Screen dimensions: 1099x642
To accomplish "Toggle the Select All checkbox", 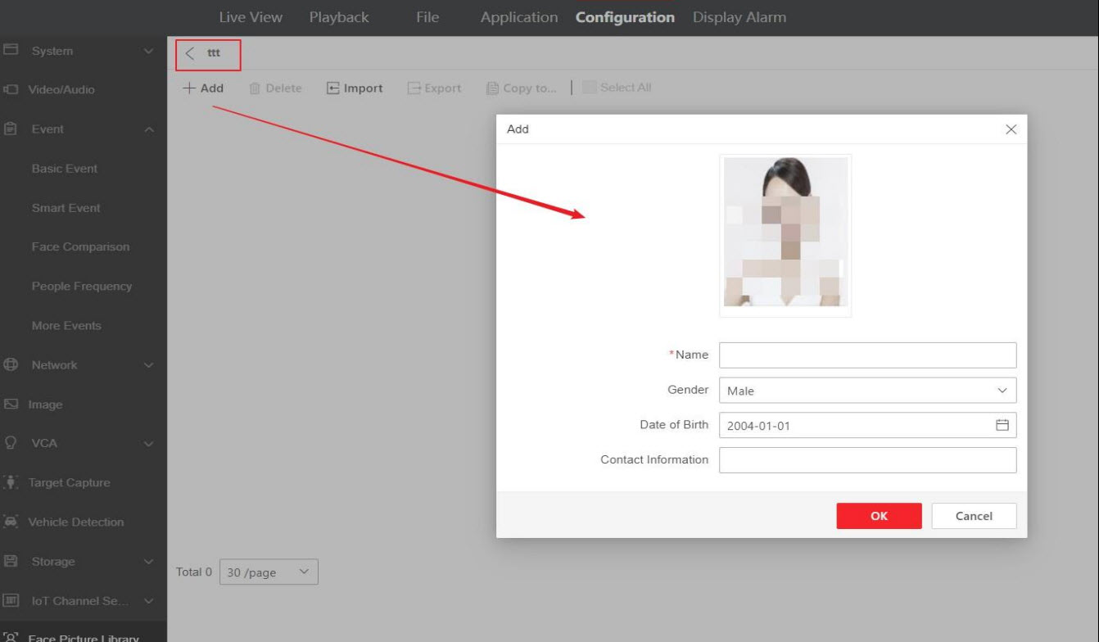I will (x=590, y=88).
